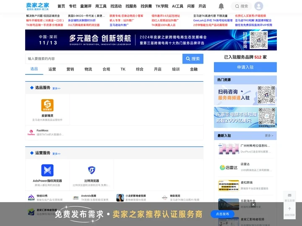
Task: Open AI工具 in the top navigation
Action: click(x=177, y=6)
